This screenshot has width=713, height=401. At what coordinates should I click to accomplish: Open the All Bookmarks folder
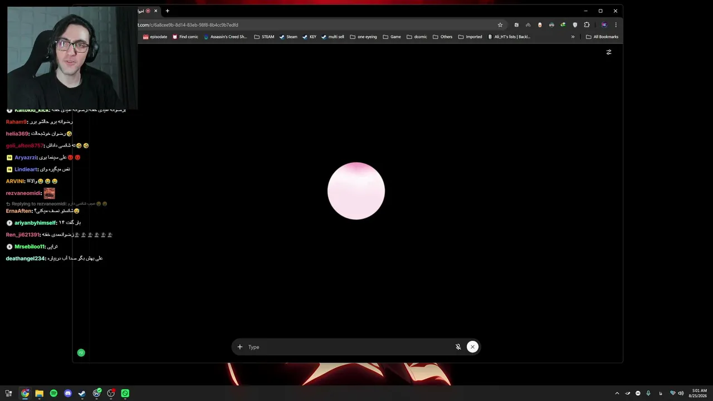pyautogui.click(x=602, y=37)
